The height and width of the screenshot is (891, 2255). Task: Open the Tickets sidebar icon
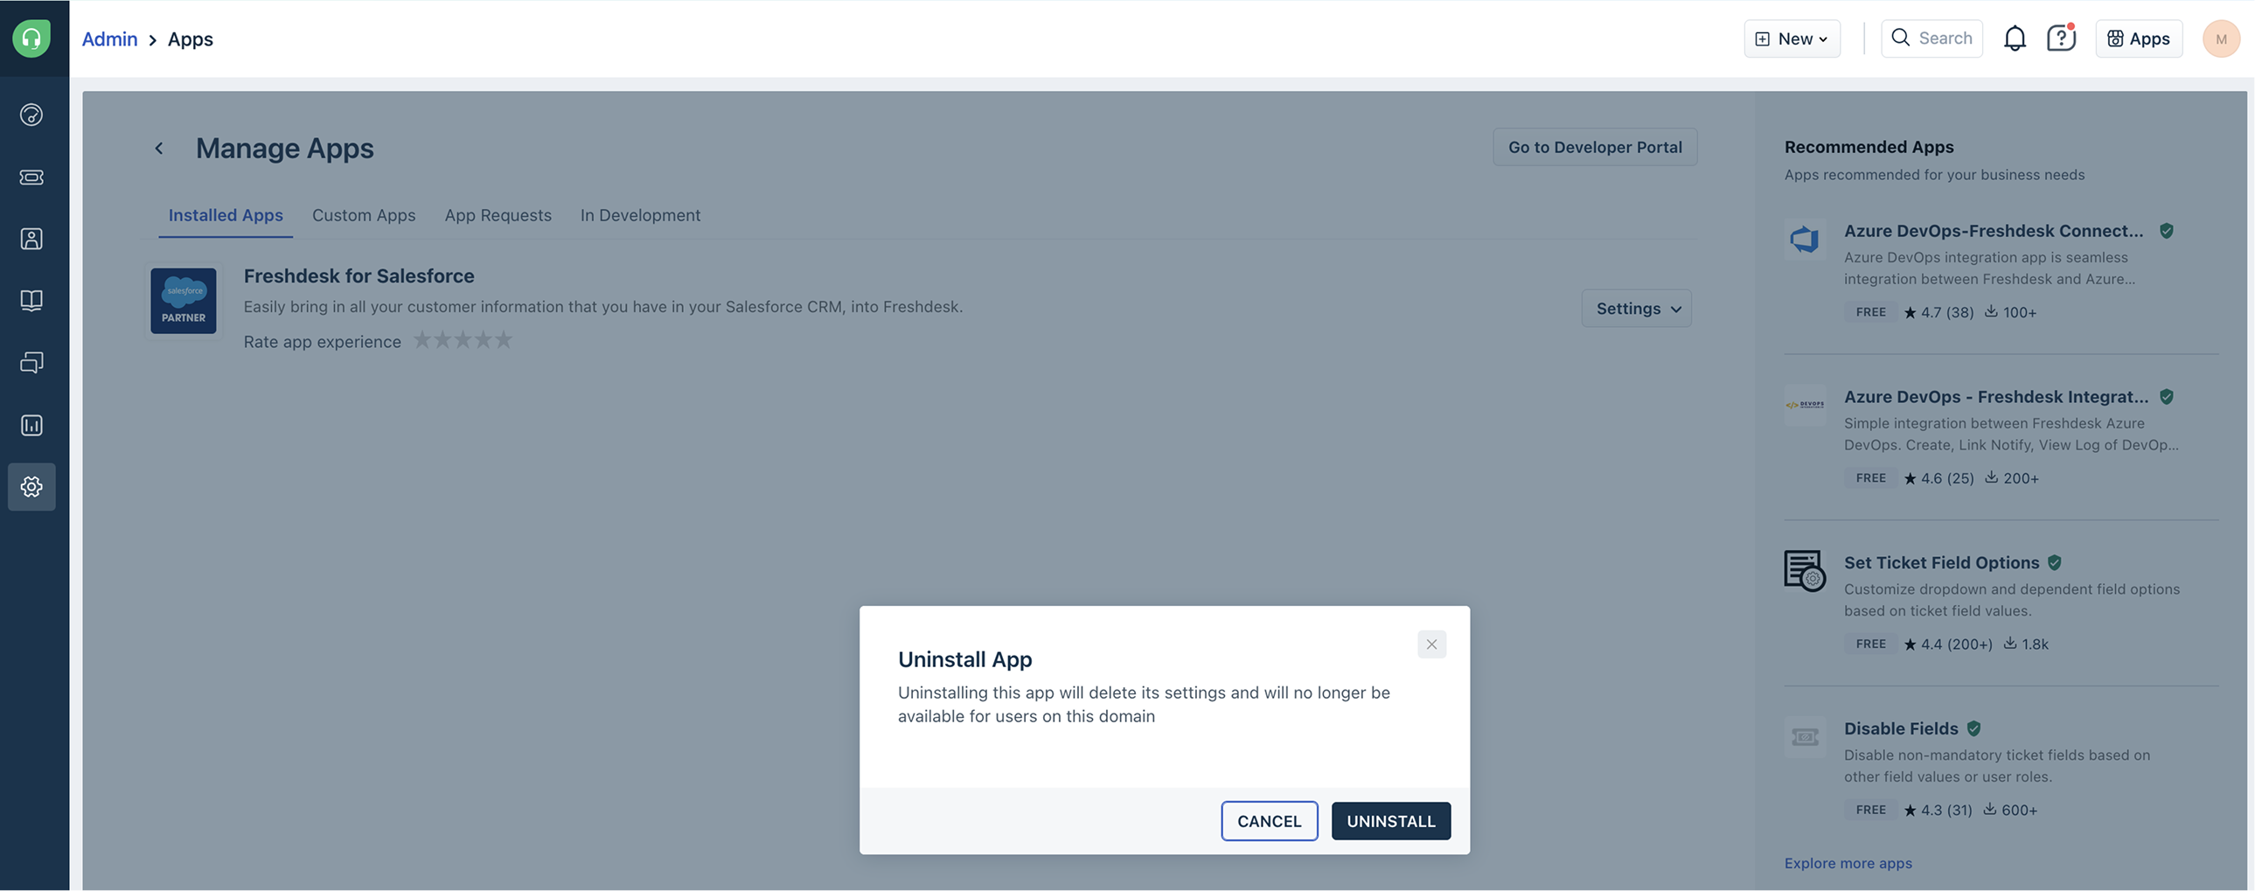click(31, 177)
